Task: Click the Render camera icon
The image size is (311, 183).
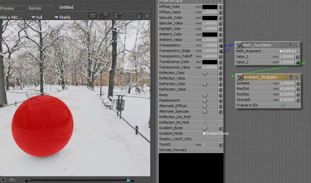Action: 93,16
